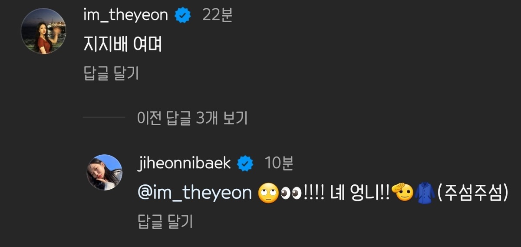The image size is (521, 247).
Task: Select the comment text 지지배 여며
Action: click(x=123, y=44)
